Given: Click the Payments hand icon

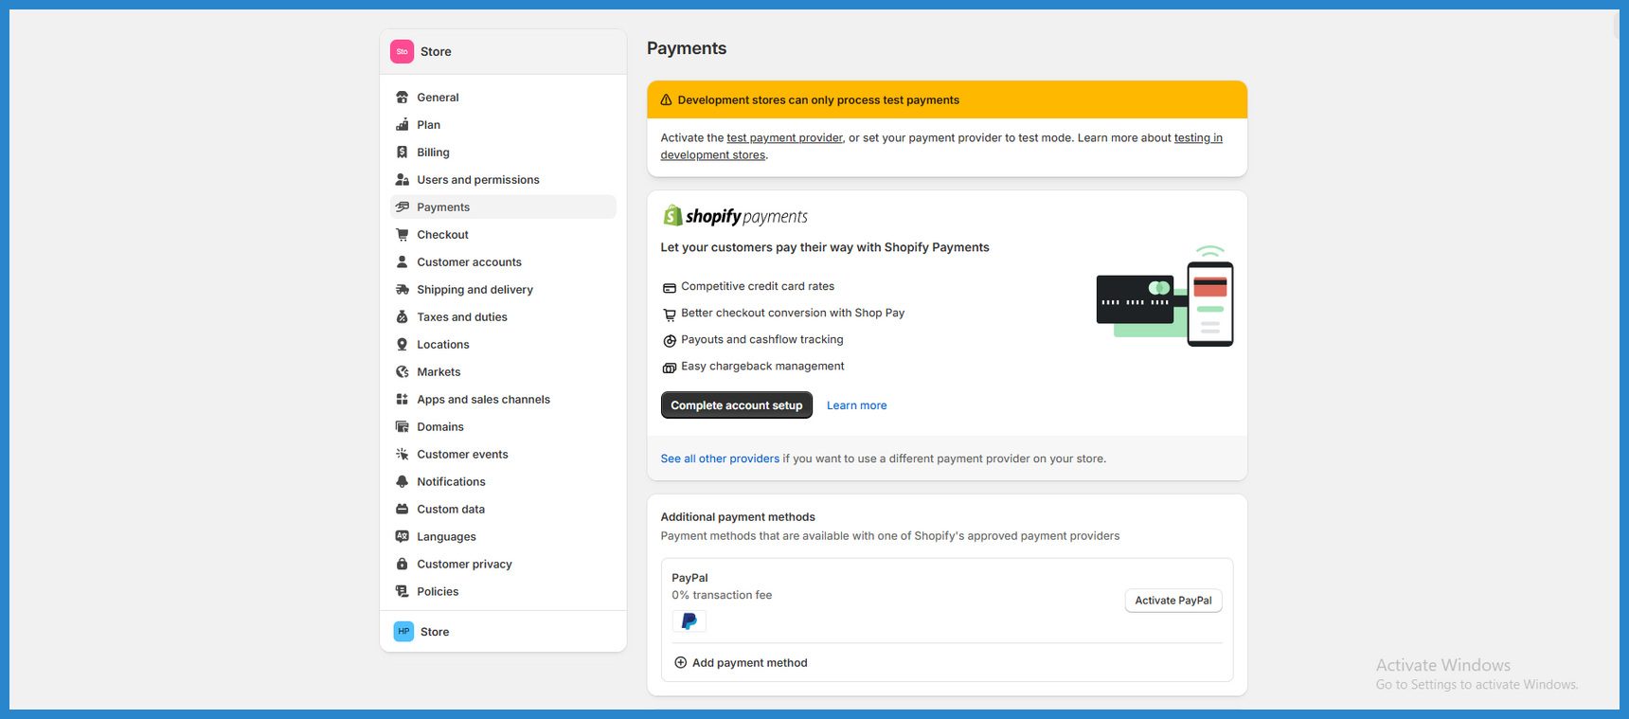Looking at the screenshot, I should 403,207.
